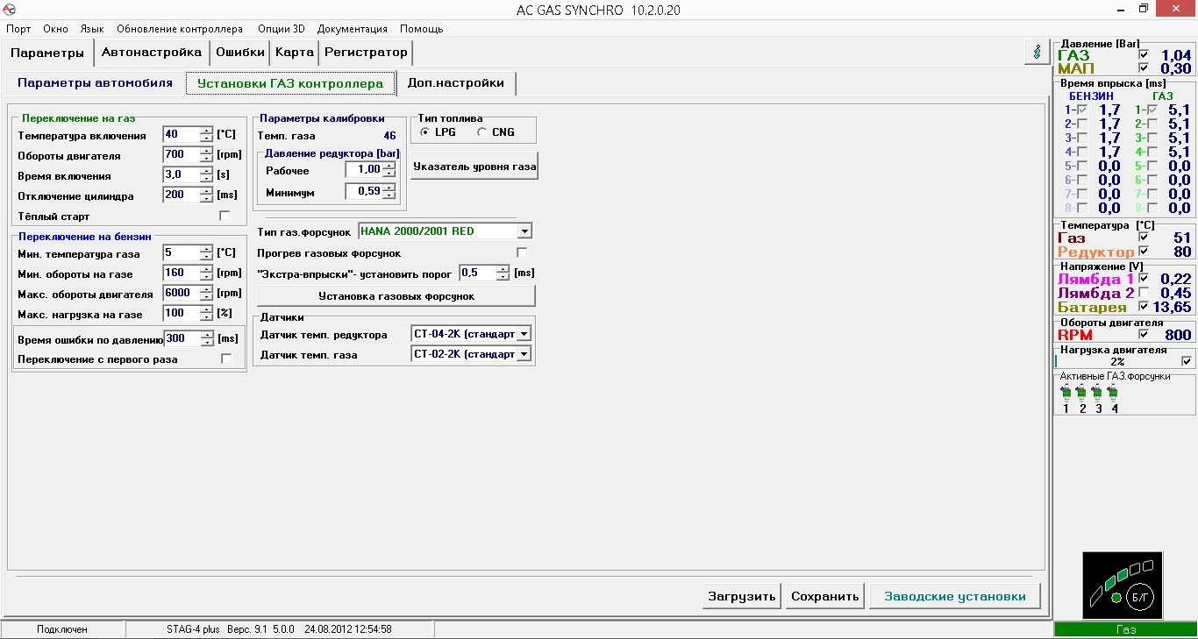Expand the Датчик темп. редуктора dropdown
Image resolution: width=1198 pixels, height=639 pixels.
524,334
